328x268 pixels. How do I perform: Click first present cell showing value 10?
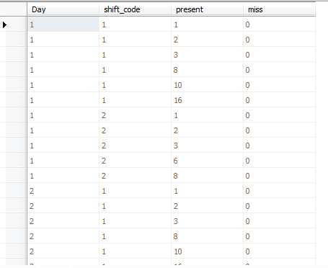click(x=207, y=85)
